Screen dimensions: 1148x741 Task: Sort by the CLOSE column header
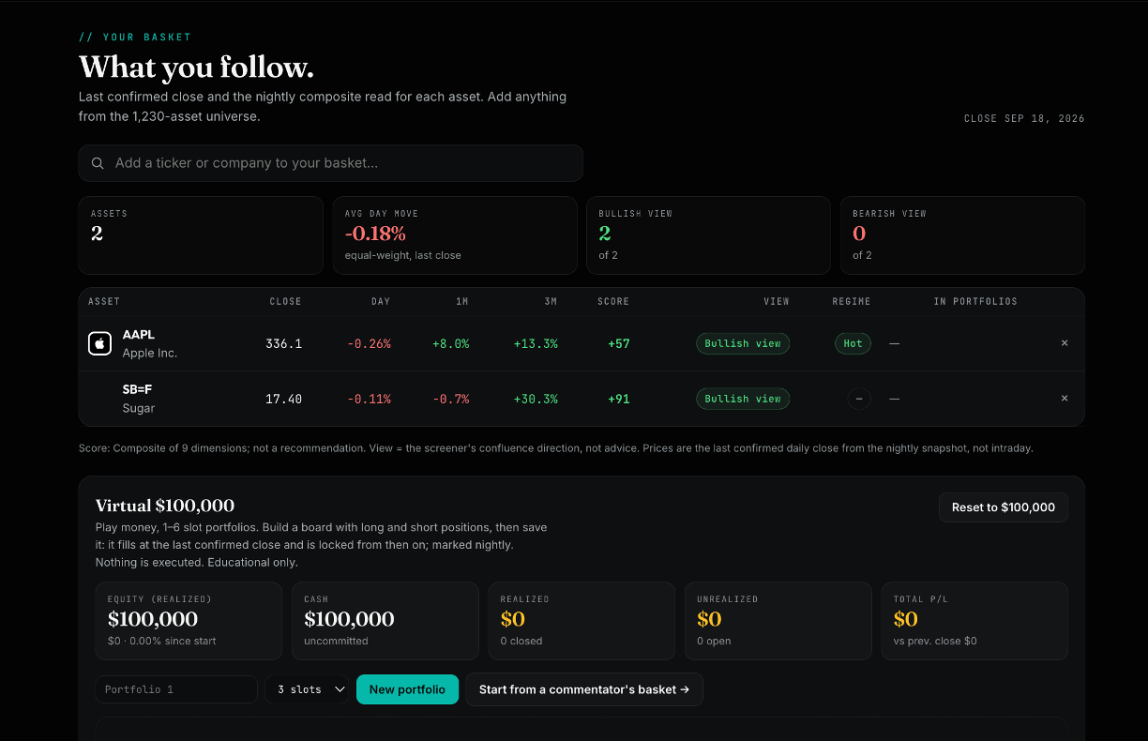pos(285,302)
